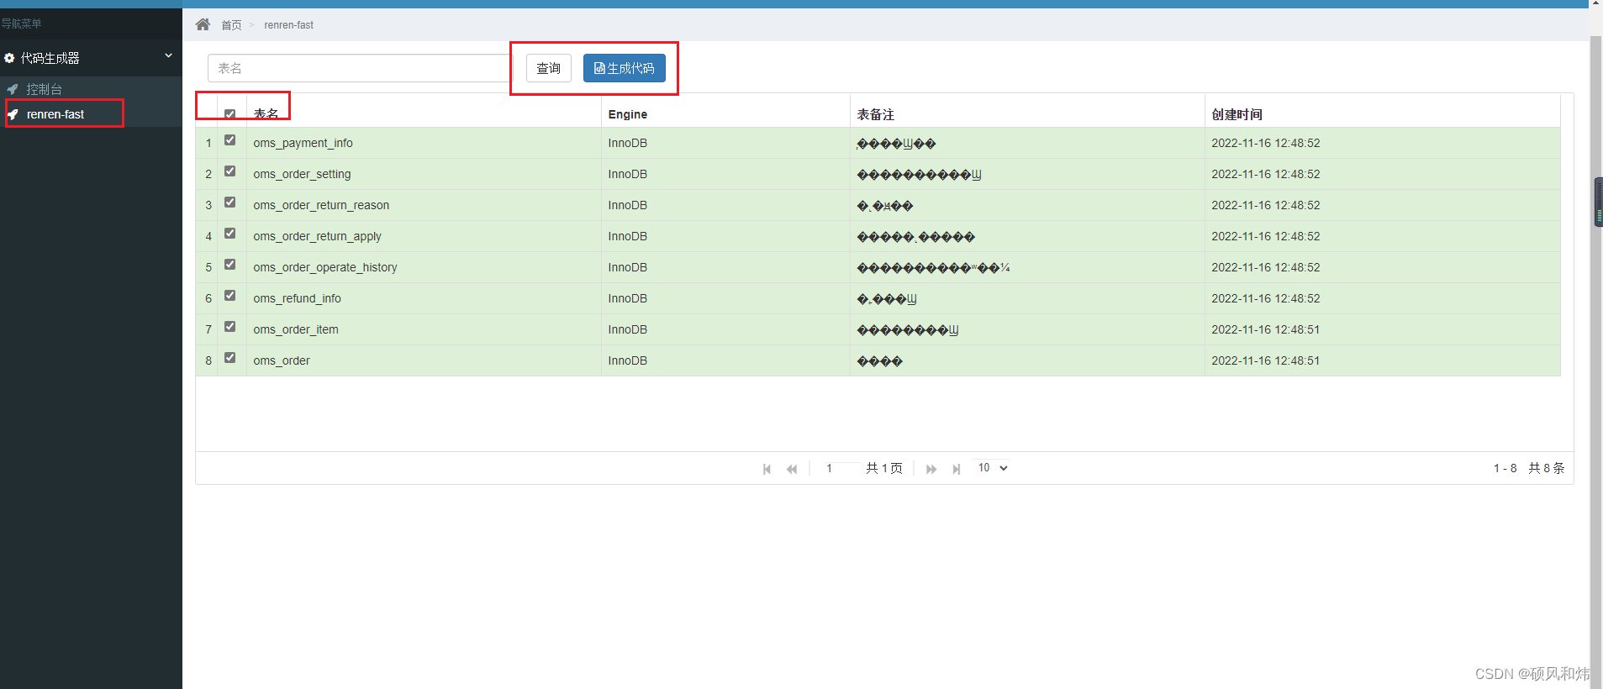Click creation time of oms_order_item row
Viewport: 1603px width, 689px height.
click(x=1265, y=329)
